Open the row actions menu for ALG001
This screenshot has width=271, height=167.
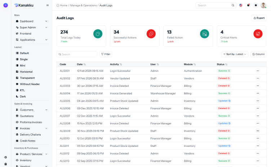(258, 71)
